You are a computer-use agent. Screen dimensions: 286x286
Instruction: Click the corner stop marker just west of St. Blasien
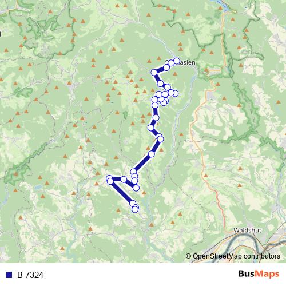(x=154, y=73)
